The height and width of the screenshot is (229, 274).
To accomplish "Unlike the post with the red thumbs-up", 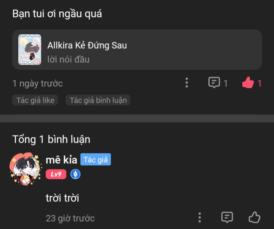I will point(248,83).
